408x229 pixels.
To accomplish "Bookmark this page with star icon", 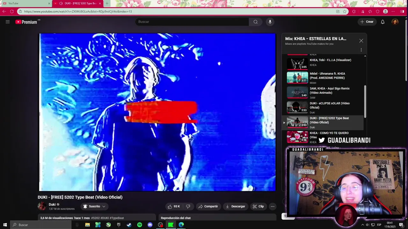I will click(x=345, y=11).
